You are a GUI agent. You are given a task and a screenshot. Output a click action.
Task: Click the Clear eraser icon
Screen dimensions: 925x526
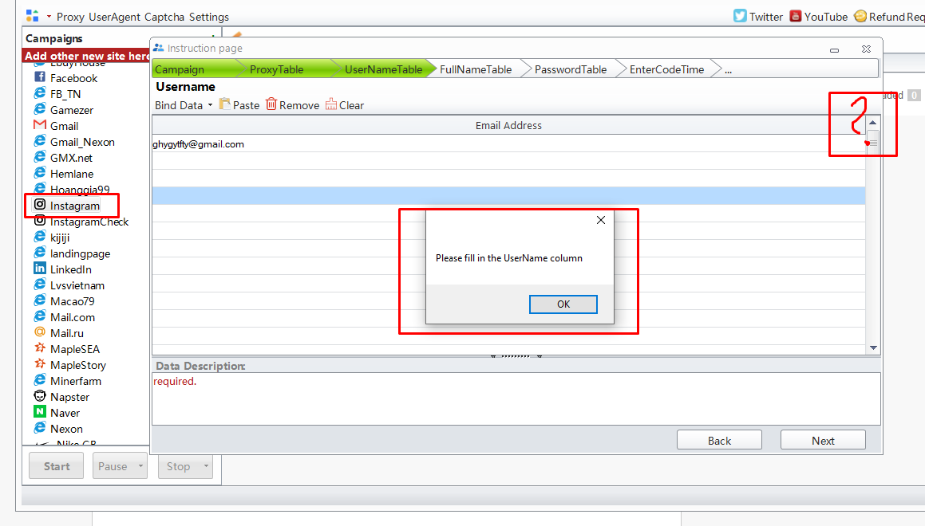point(331,104)
